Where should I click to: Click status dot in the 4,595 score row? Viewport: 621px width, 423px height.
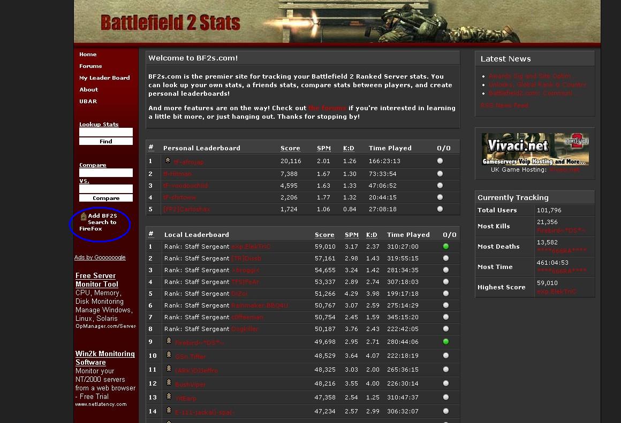pos(440,186)
